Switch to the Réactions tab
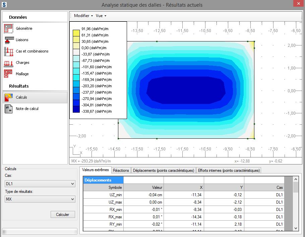The image size is (305, 237). pos(121,170)
